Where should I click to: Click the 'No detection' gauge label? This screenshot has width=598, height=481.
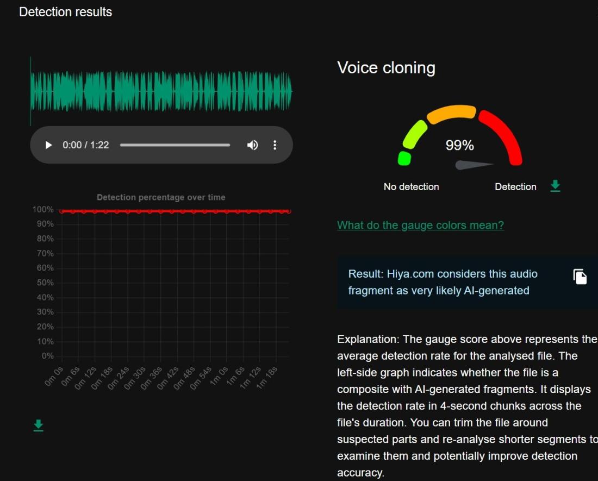pyautogui.click(x=411, y=187)
